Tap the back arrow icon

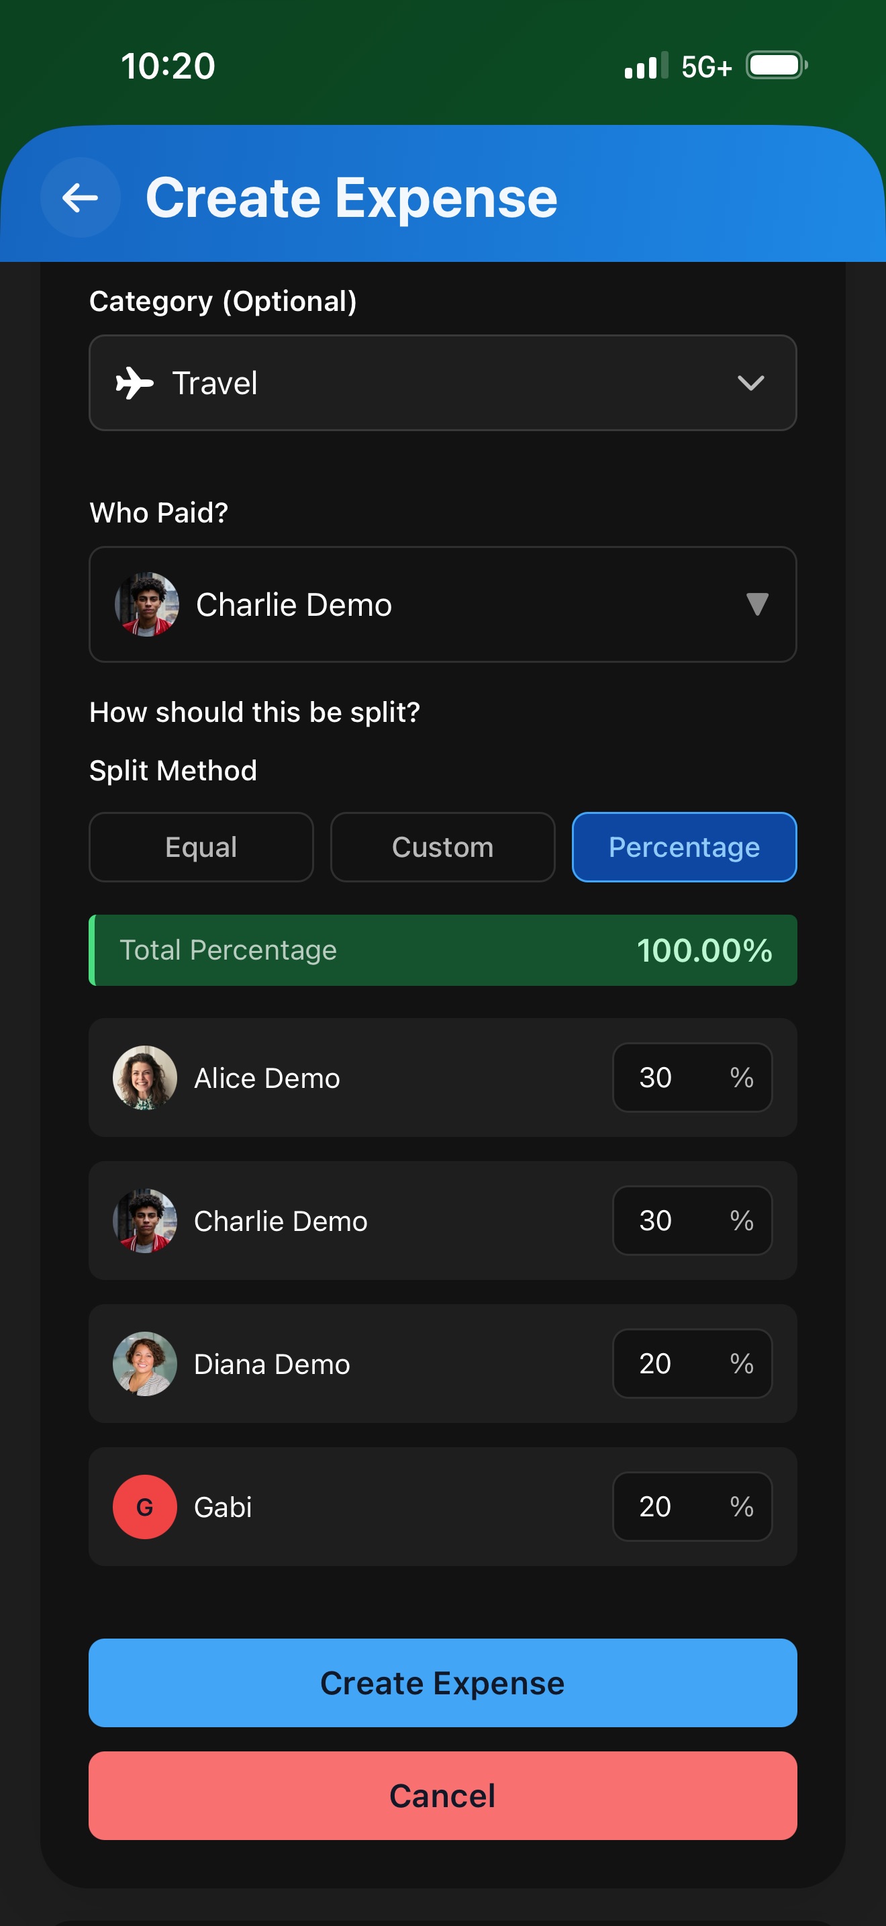coord(80,197)
